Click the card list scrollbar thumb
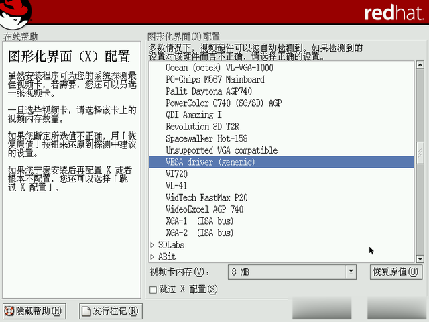Screen dimensions: 429x322 pos(420,153)
